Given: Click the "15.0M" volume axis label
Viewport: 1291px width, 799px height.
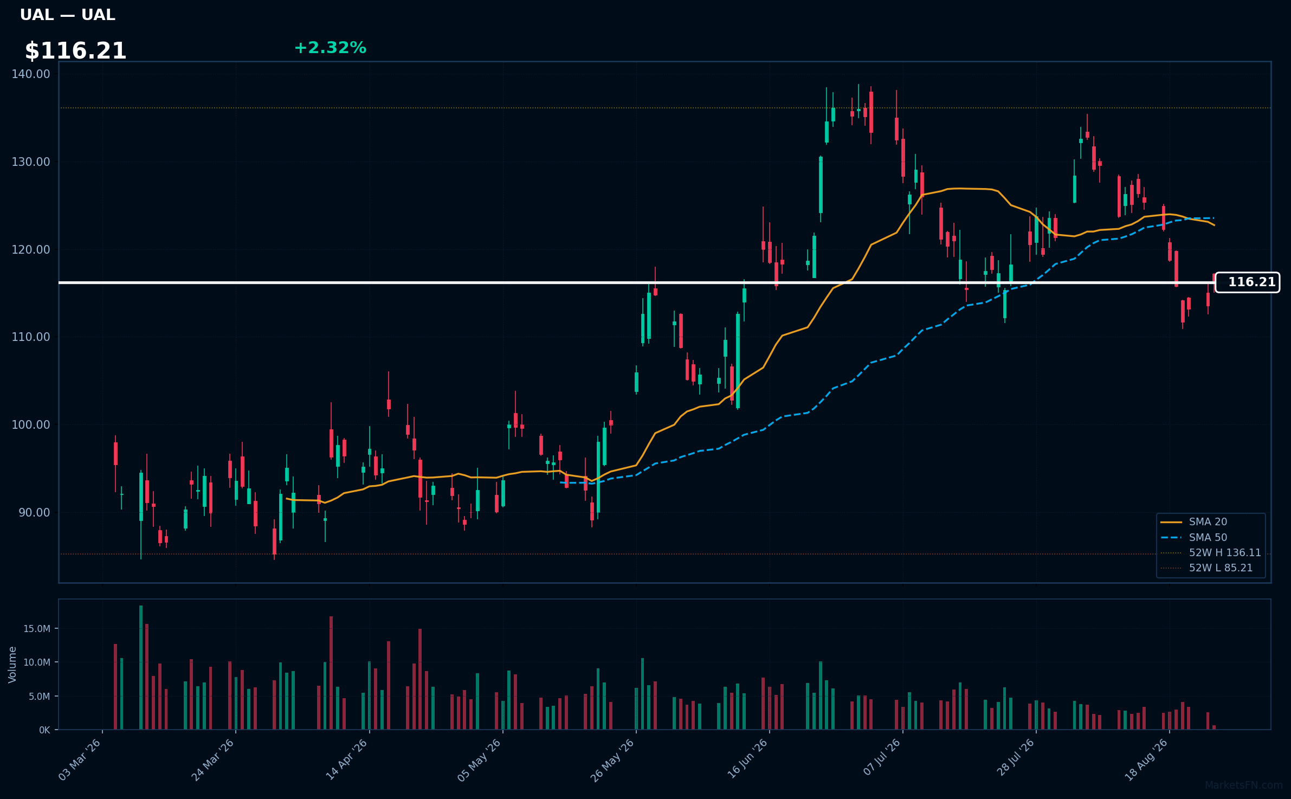Looking at the screenshot, I should (37, 629).
